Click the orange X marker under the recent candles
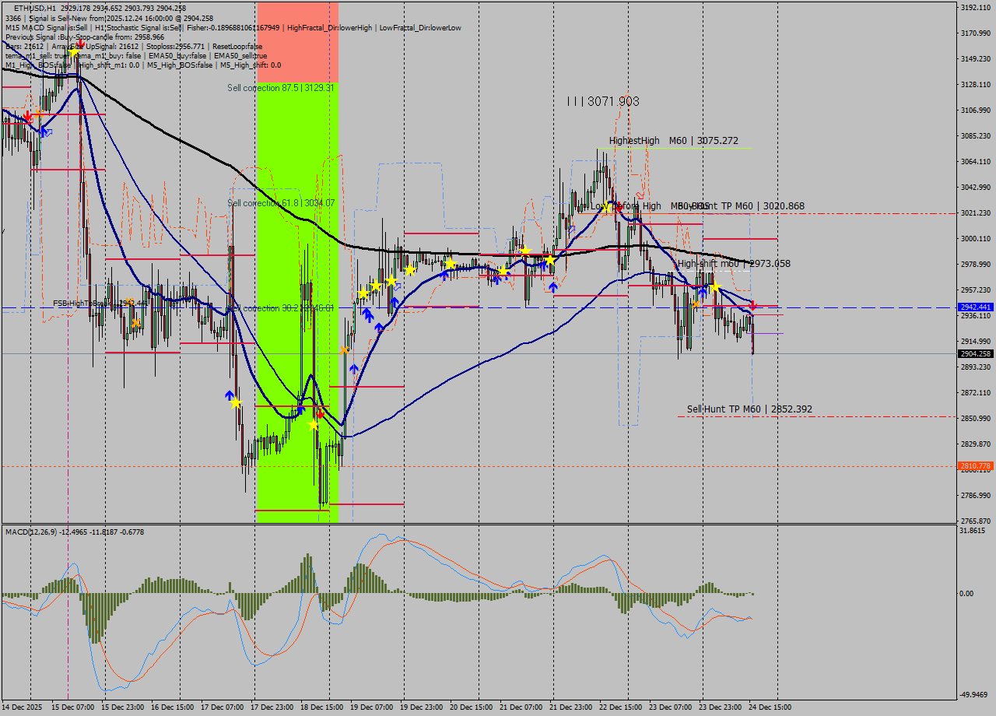996x716 pixels. click(696, 304)
